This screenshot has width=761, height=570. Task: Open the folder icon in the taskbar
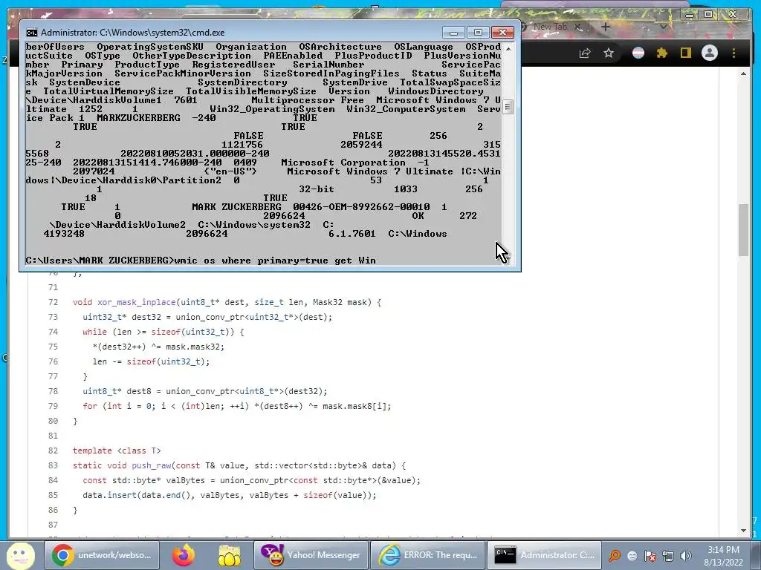(230, 555)
